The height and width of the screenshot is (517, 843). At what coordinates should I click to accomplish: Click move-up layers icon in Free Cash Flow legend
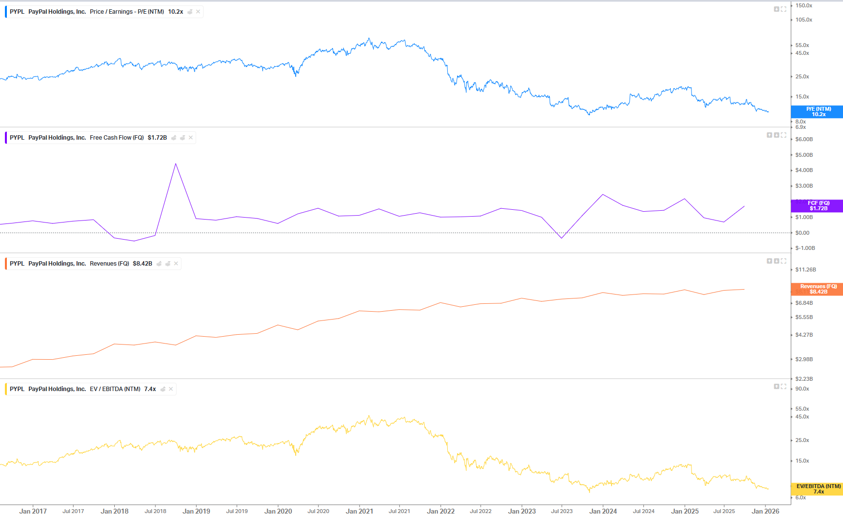click(x=174, y=138)
